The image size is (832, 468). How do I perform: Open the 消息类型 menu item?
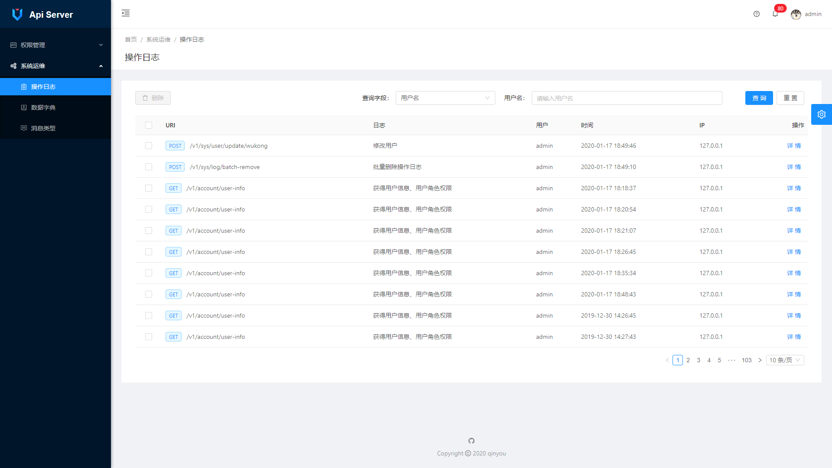[43, 128]
